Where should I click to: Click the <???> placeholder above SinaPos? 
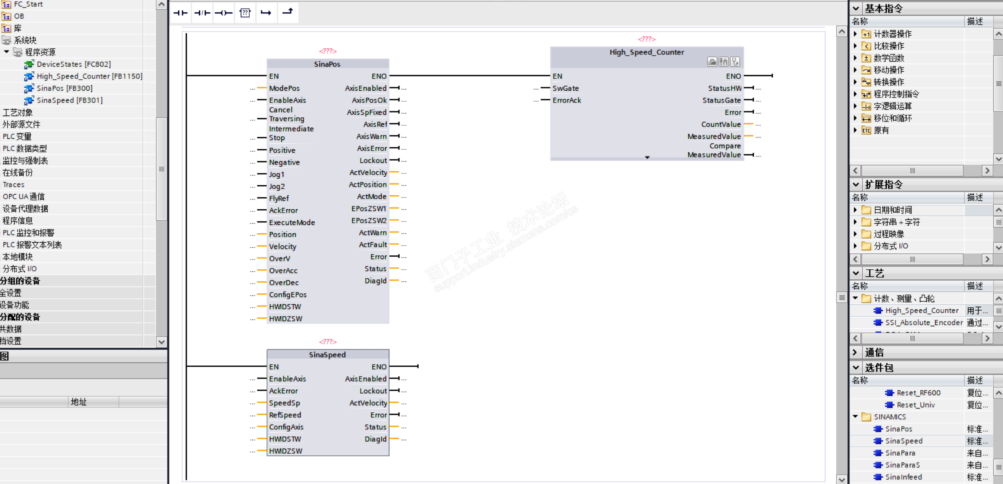328,51
